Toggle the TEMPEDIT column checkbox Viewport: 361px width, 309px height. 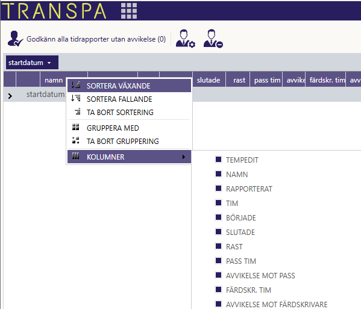point(218,159)
